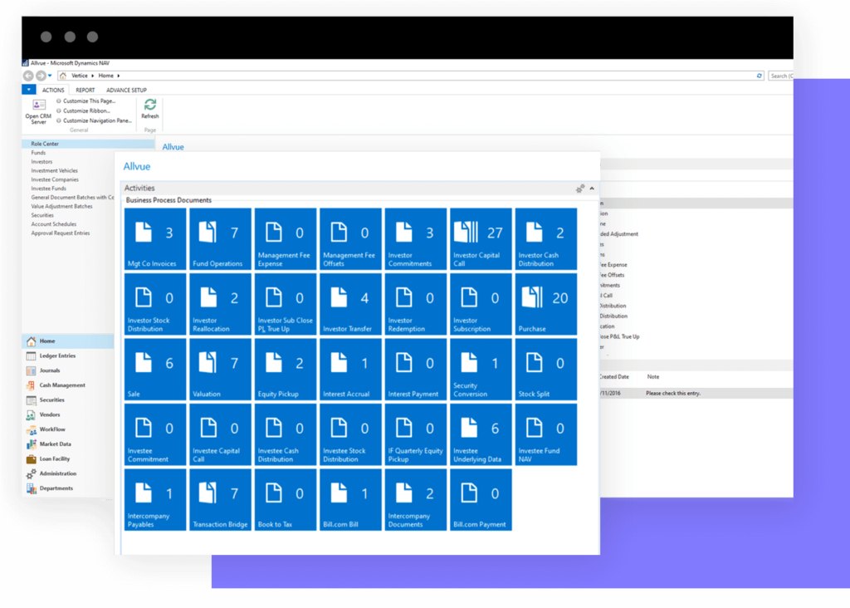Open the blue application menu dropdown
850x608 pixels.
[x=29, y=90]
